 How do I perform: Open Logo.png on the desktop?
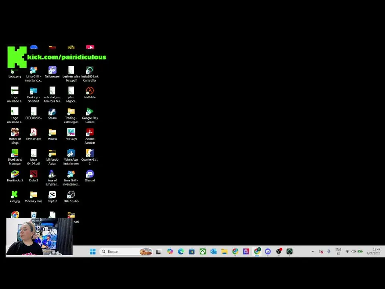click(x=14, y=73)
